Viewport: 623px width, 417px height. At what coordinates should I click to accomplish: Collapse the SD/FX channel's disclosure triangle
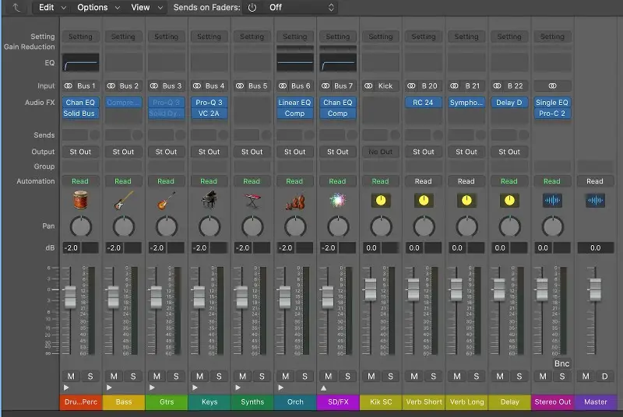pyautogui.click(x=323, y=387)
